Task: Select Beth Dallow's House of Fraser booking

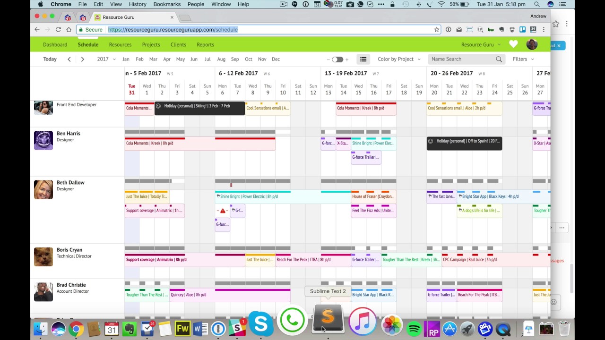Action: coord(373,196)
